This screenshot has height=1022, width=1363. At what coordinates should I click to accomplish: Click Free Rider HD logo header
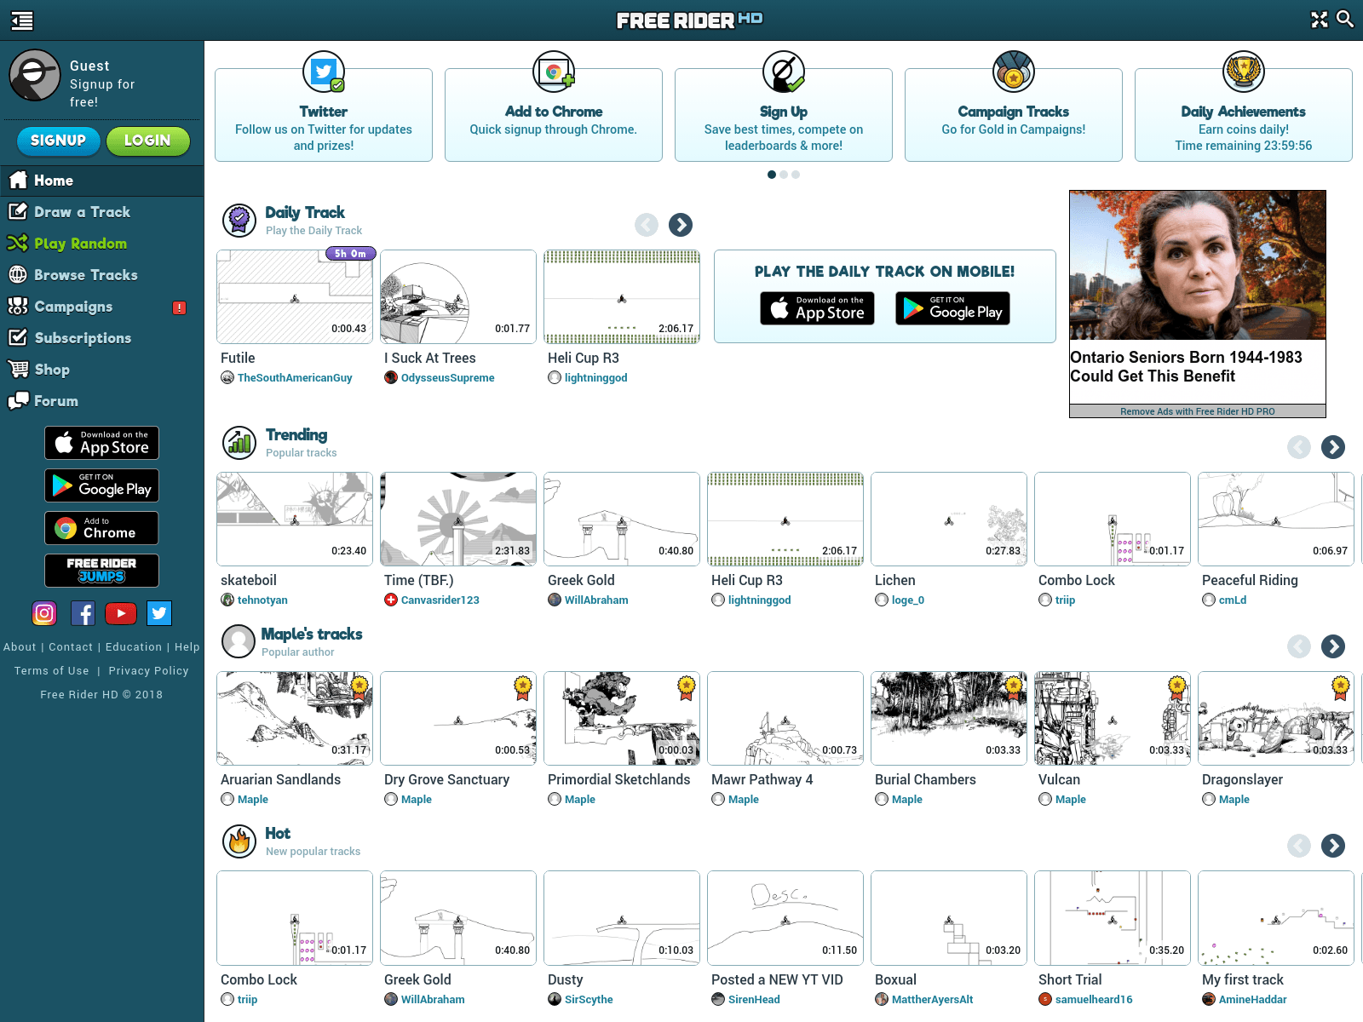click(x=690, y=20)
